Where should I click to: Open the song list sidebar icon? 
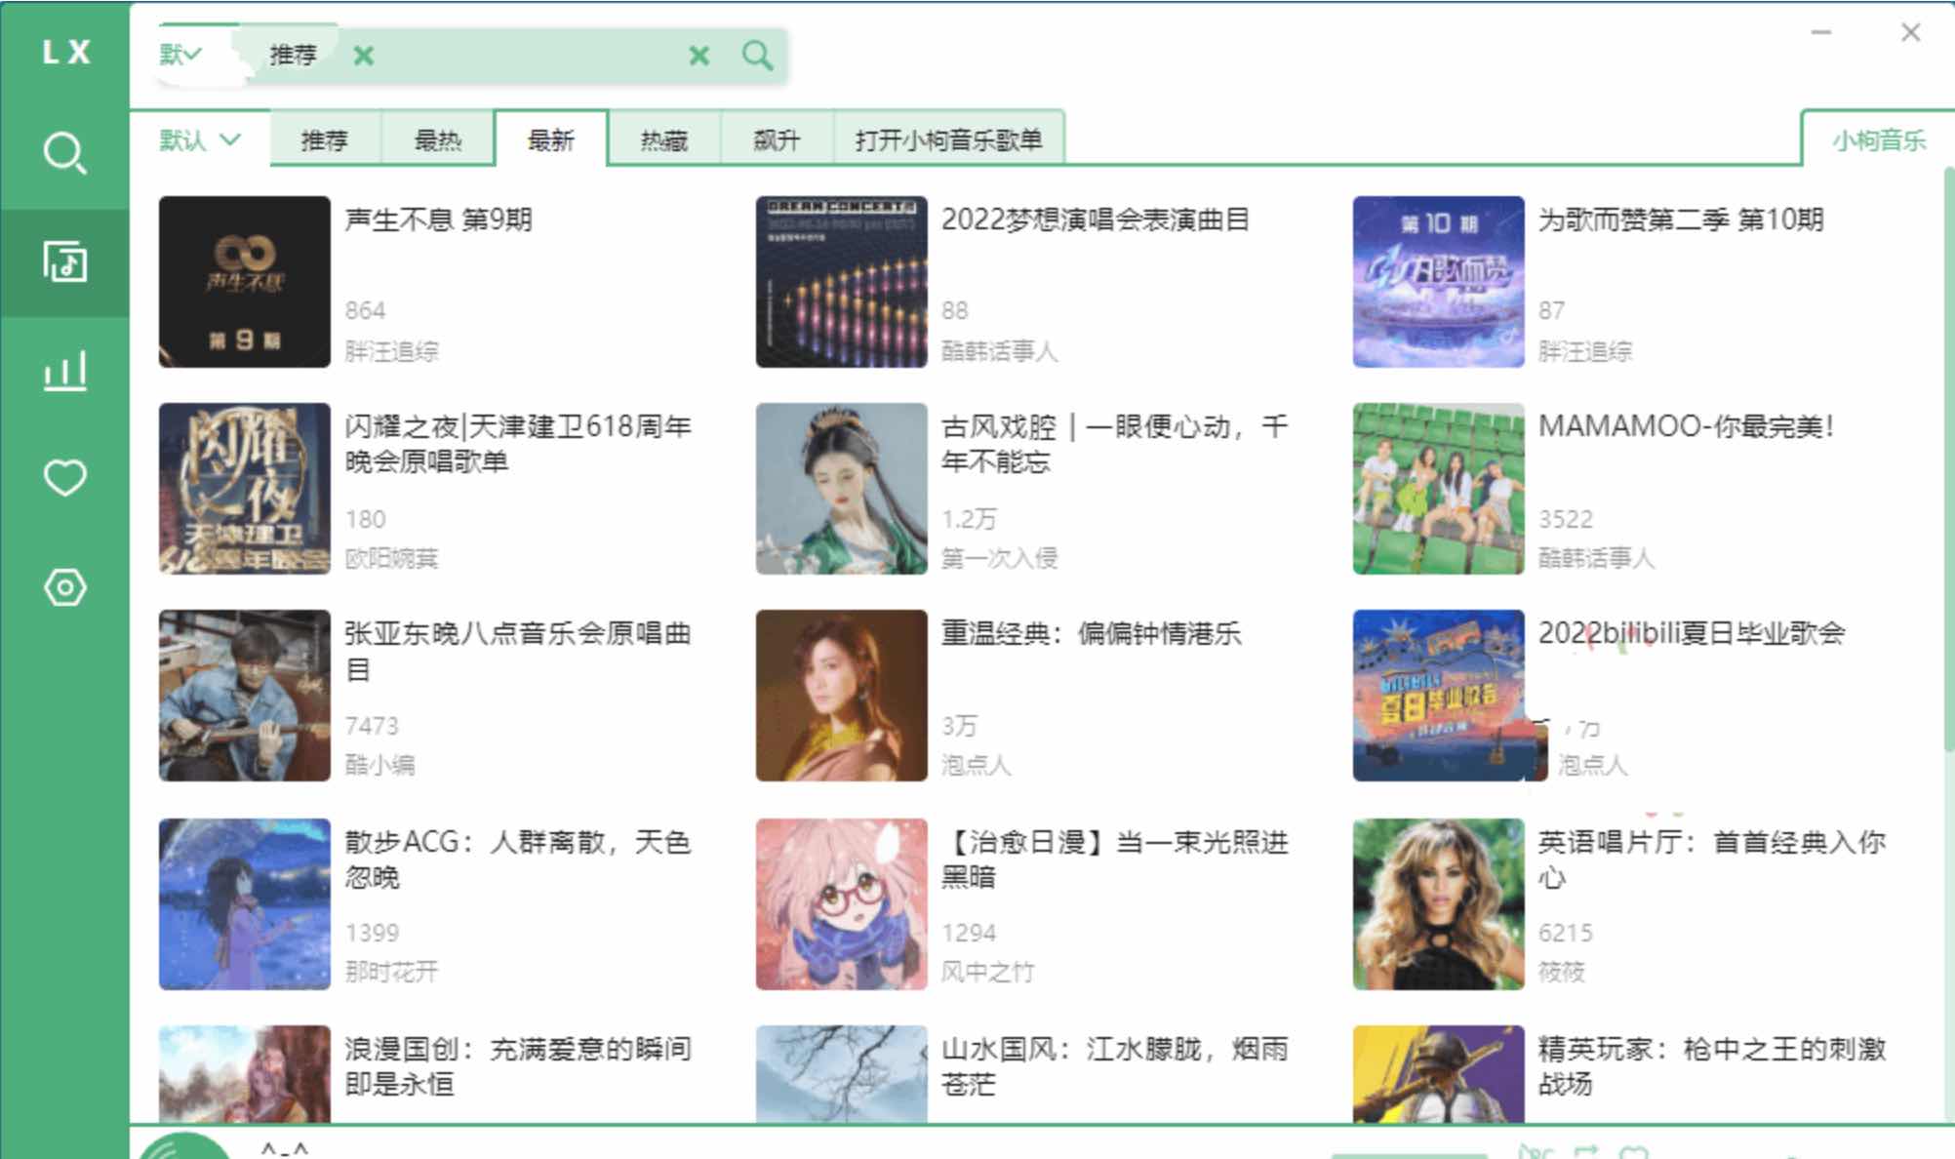[x=64, y=262]
